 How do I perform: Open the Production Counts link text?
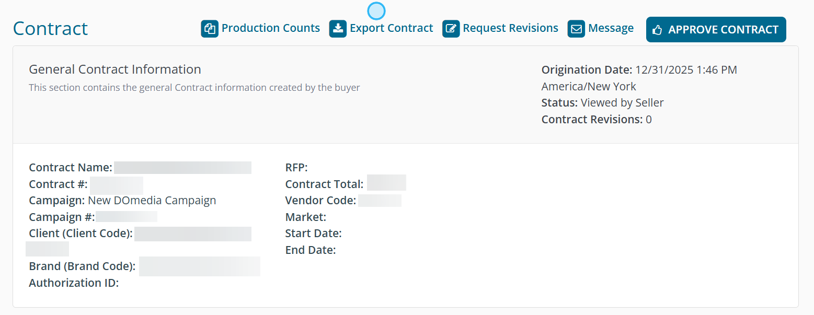click(x=270, y=28)
